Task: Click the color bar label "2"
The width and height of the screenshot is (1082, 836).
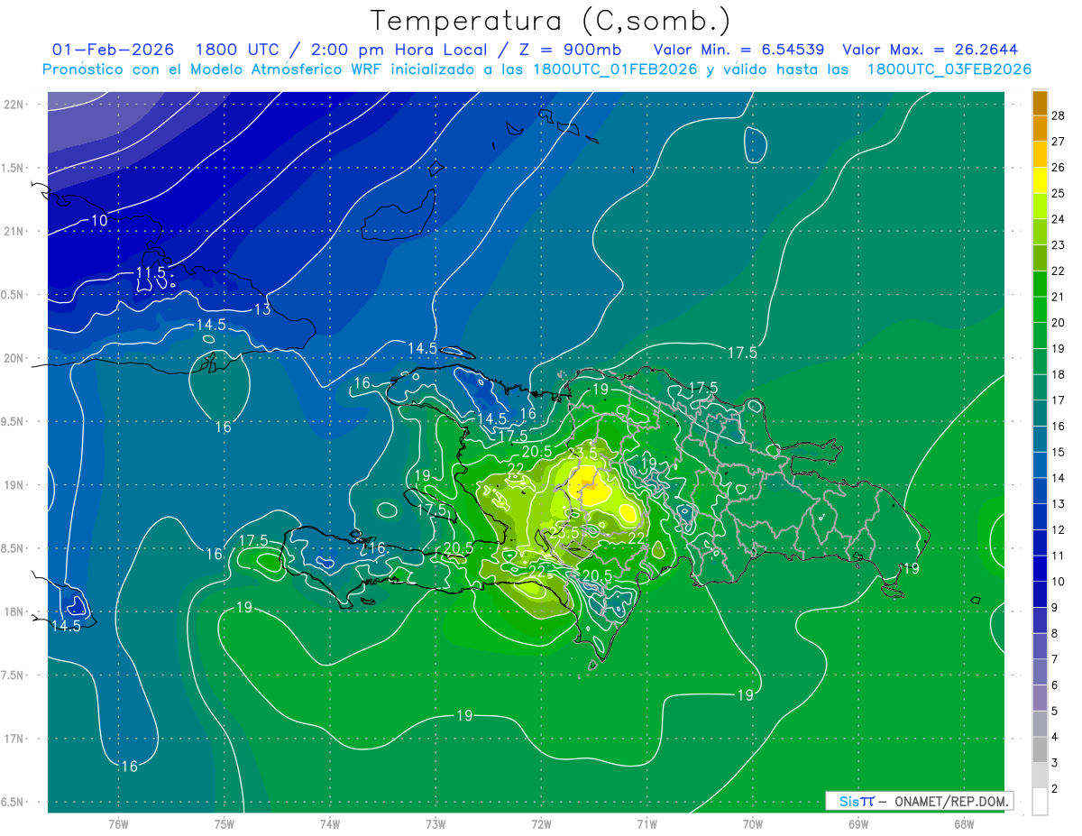Action: pos(1054,789)
